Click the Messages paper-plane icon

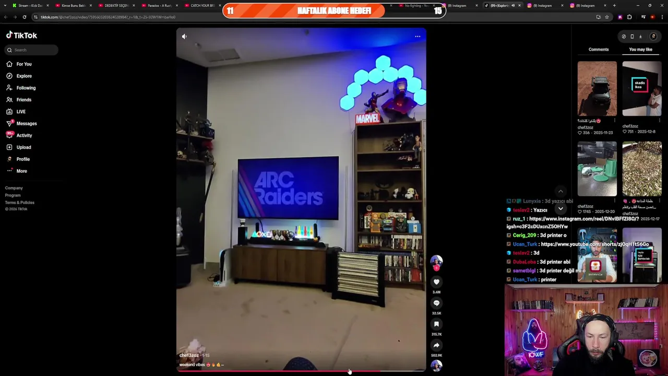(9, 124)
